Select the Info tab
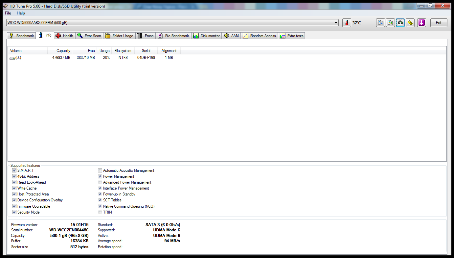 coord(45,35)
